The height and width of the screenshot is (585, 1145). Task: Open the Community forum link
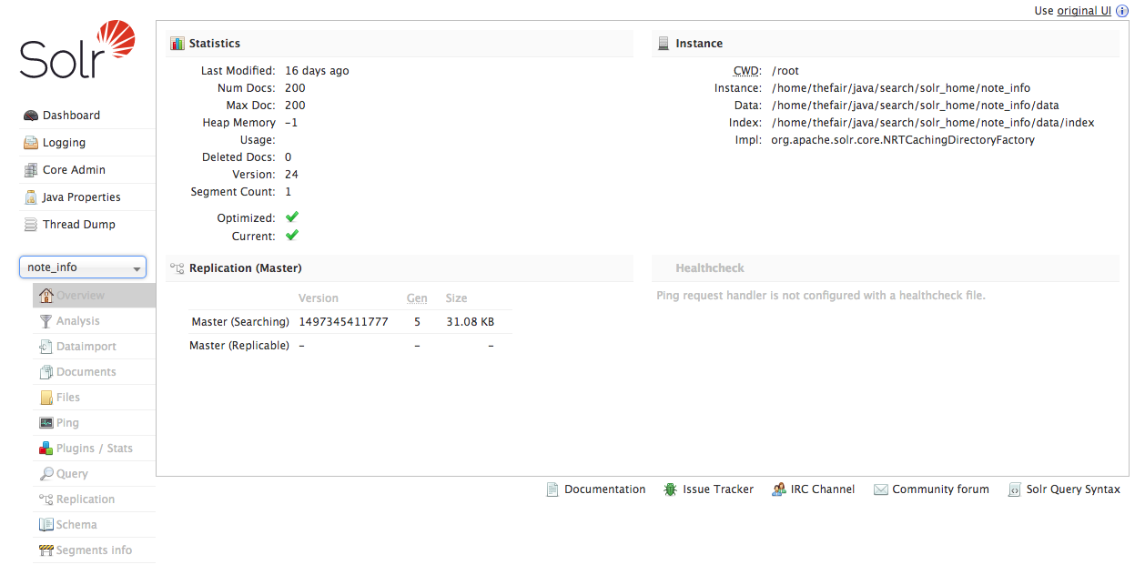pos(940,489)
